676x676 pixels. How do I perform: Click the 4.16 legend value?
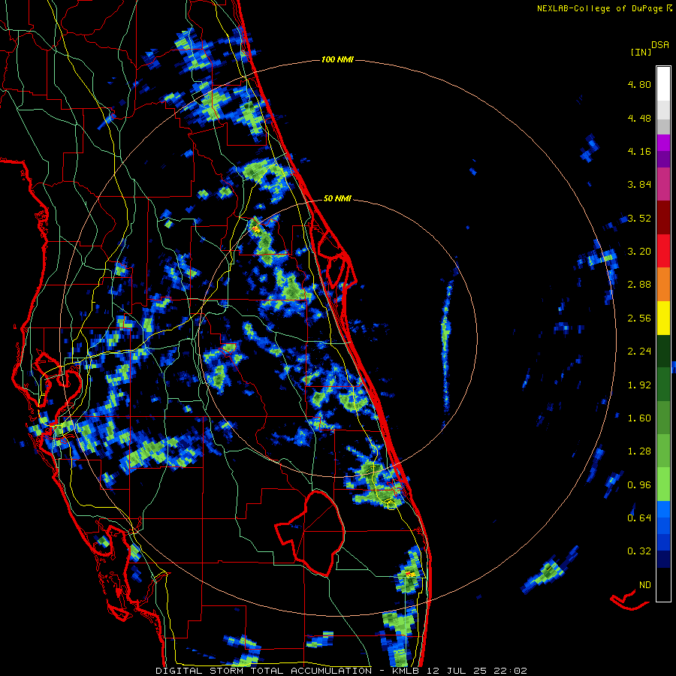coord(639,151)
